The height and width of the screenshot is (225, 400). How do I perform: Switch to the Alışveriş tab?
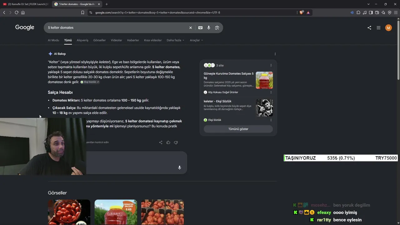(82, 40)
